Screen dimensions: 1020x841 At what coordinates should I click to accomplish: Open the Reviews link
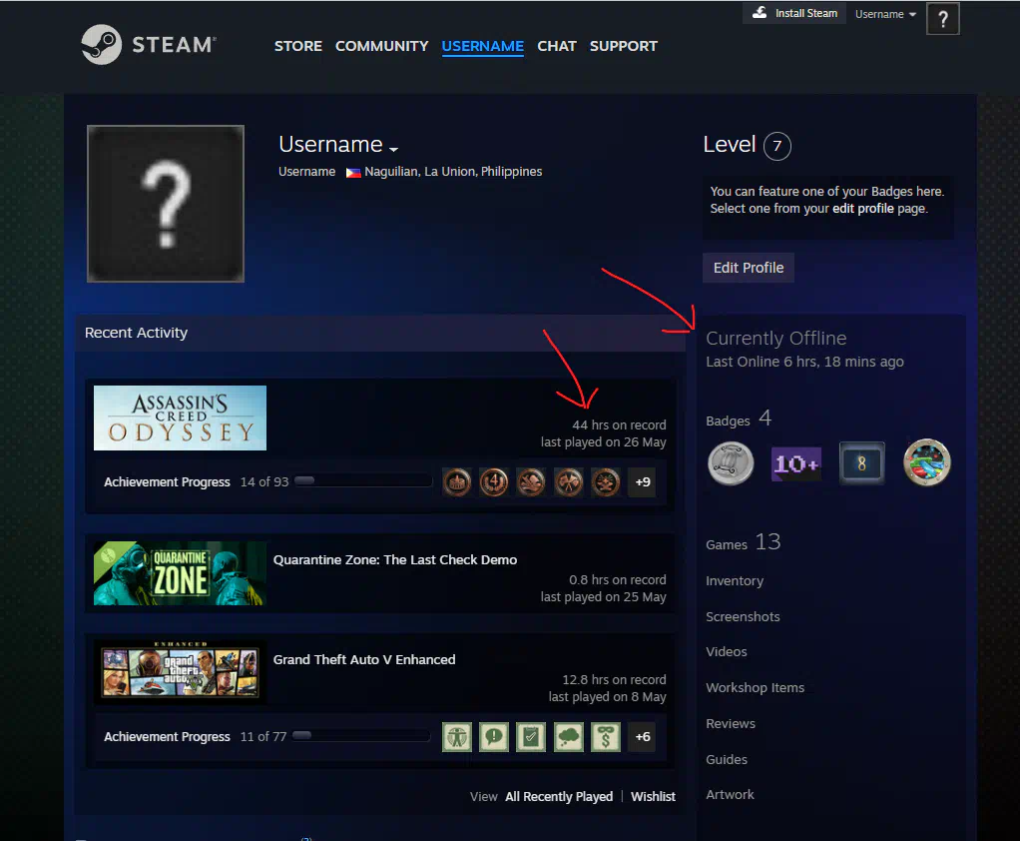[730, 723]
